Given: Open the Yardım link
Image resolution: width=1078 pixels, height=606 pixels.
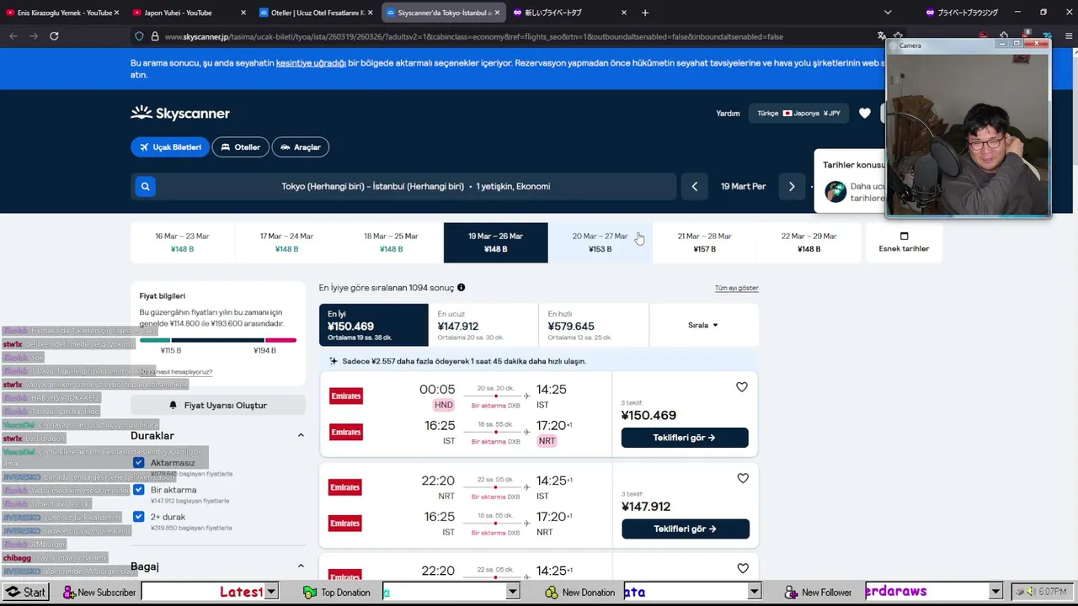Looking at the screenshot, I should (x=728, y=114).
